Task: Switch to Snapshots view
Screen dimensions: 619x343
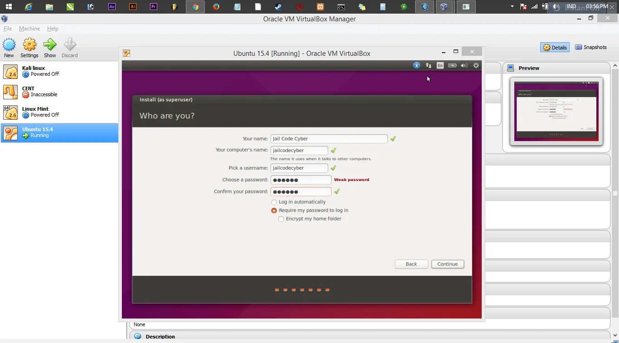Action: [591, 47]
